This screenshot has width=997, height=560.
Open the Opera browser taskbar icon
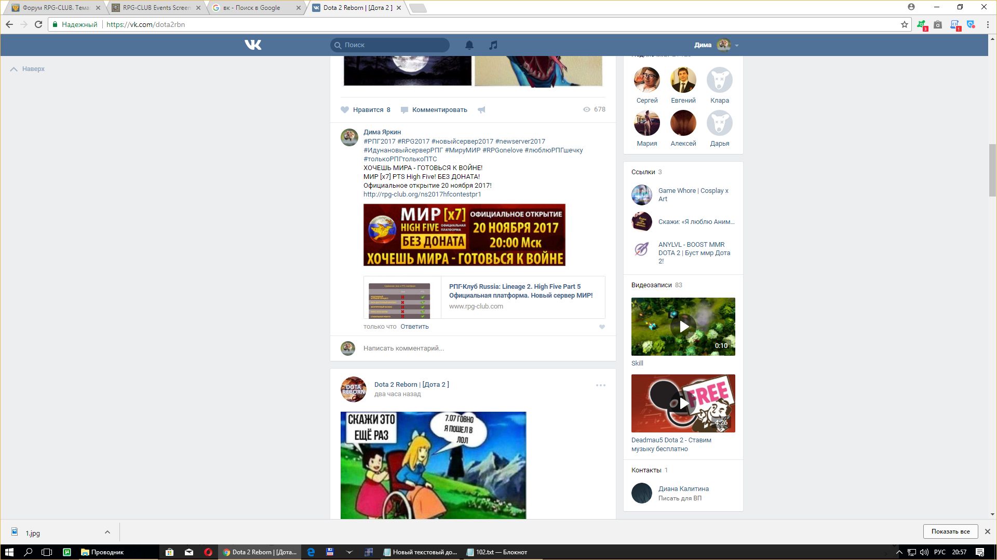coord(208,552)
